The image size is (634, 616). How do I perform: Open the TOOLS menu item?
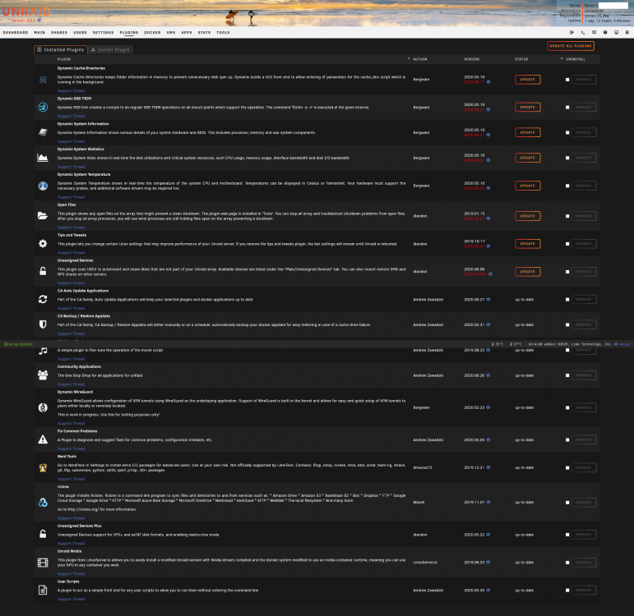(223, 32)
